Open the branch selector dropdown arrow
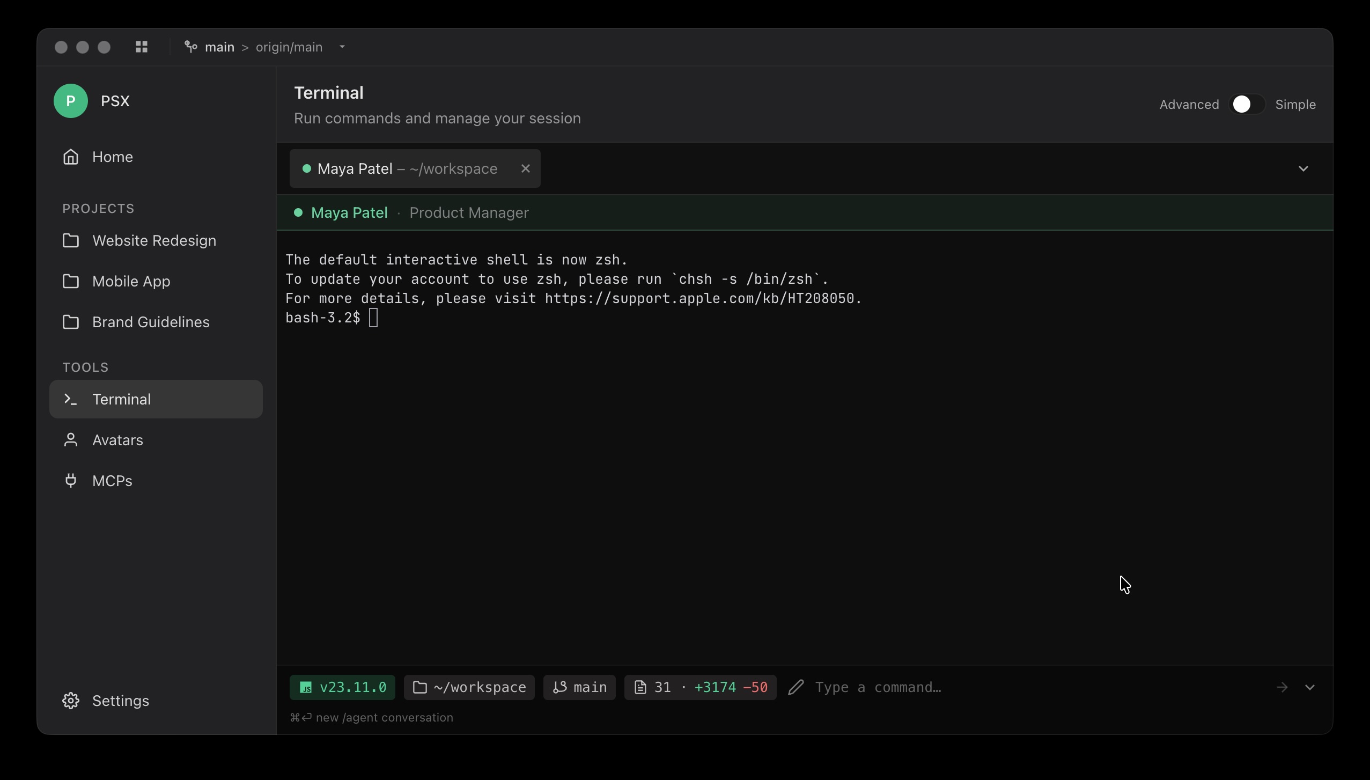The height and width of the screenshot is (780, 1370). coord(342,47)
